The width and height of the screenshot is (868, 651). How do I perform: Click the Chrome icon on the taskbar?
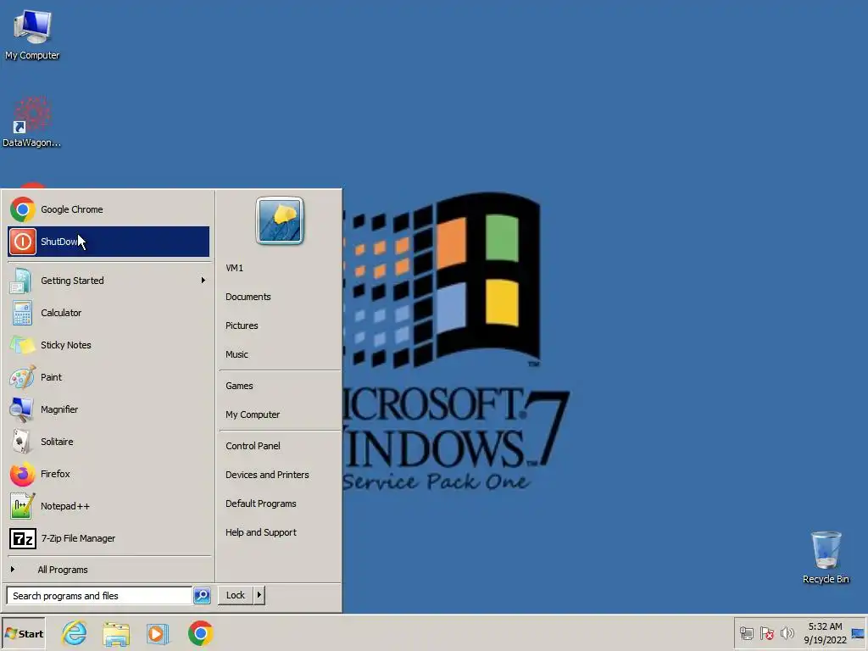point(200,633)
